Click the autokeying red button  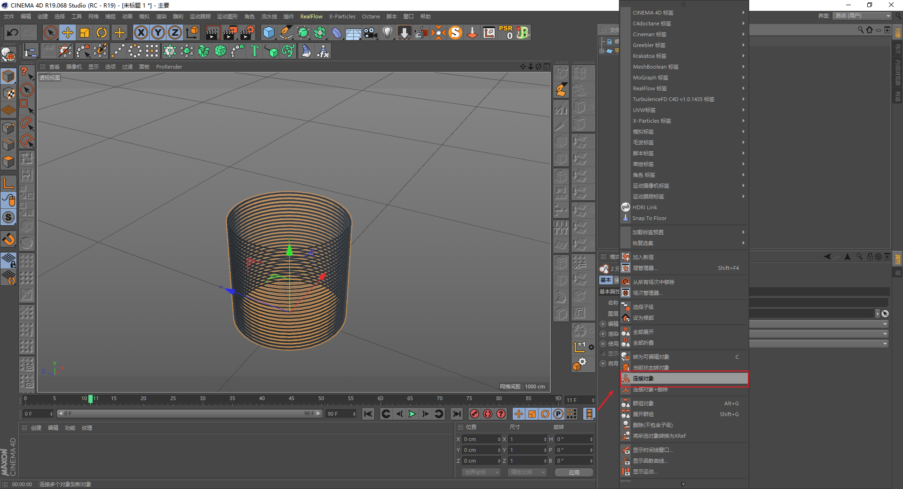[488, 414]
